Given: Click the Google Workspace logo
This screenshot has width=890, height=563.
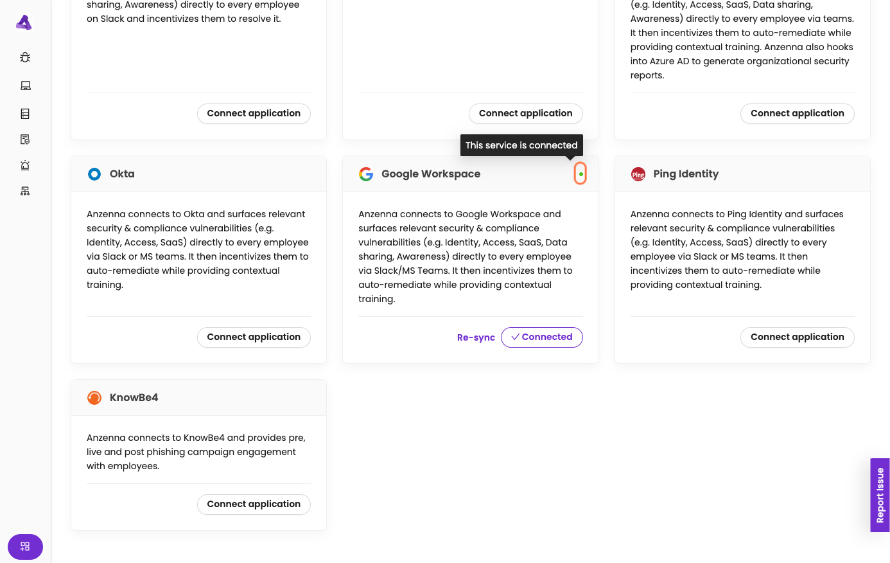Looking at the screenshot, I should [366, 174].
